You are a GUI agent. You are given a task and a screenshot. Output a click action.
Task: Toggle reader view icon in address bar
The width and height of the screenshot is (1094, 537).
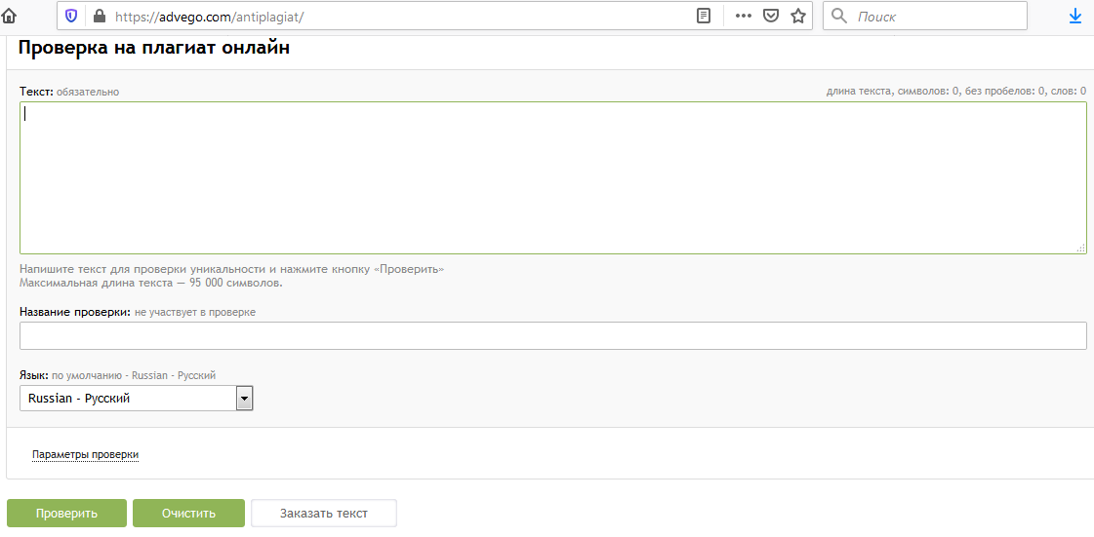tap(704, 16)
